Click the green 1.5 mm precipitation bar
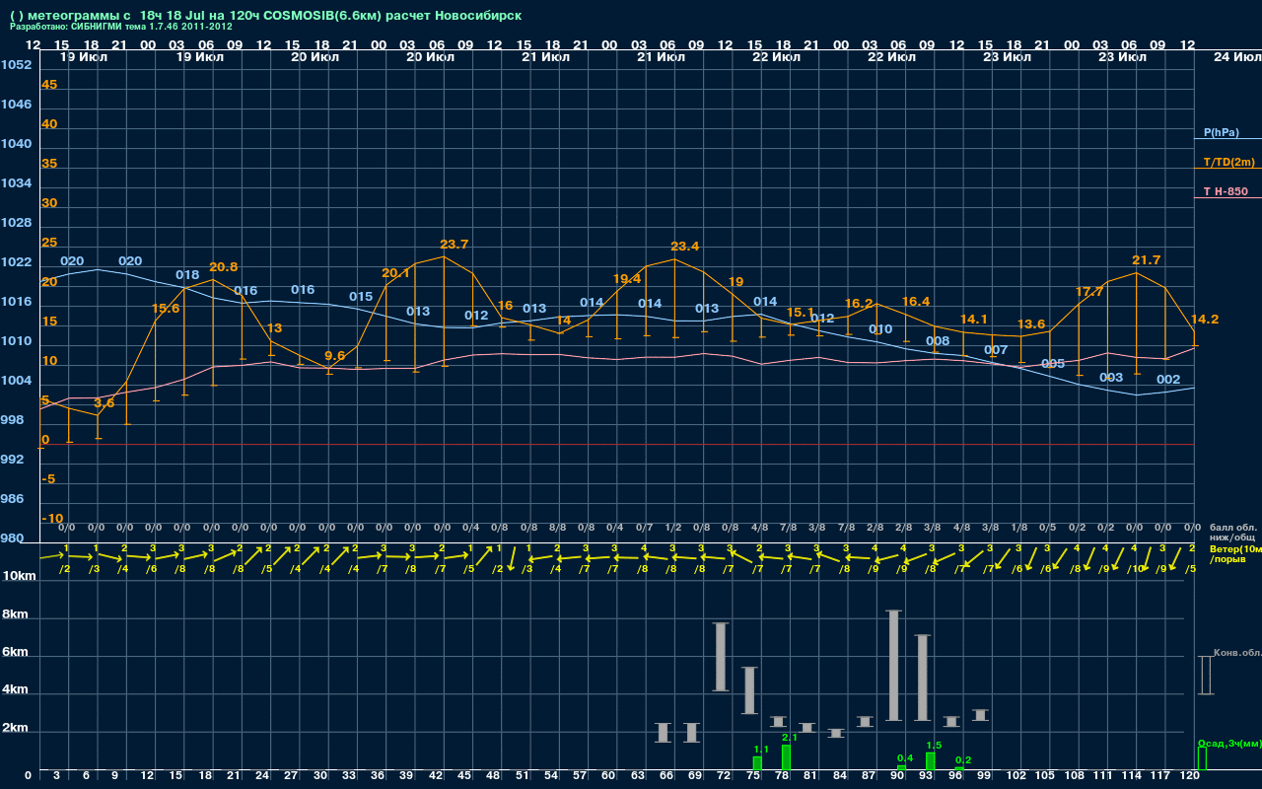The width and height of the screenshot is (1262, 789). coord(930,761)
